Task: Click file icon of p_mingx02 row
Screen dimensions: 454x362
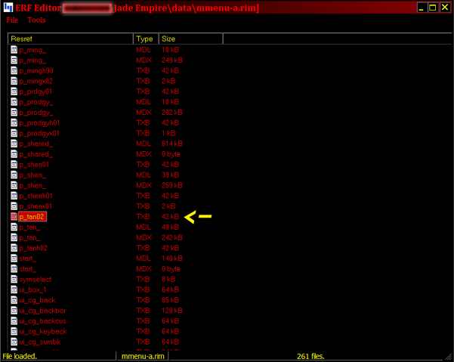Action: [14, 81]
